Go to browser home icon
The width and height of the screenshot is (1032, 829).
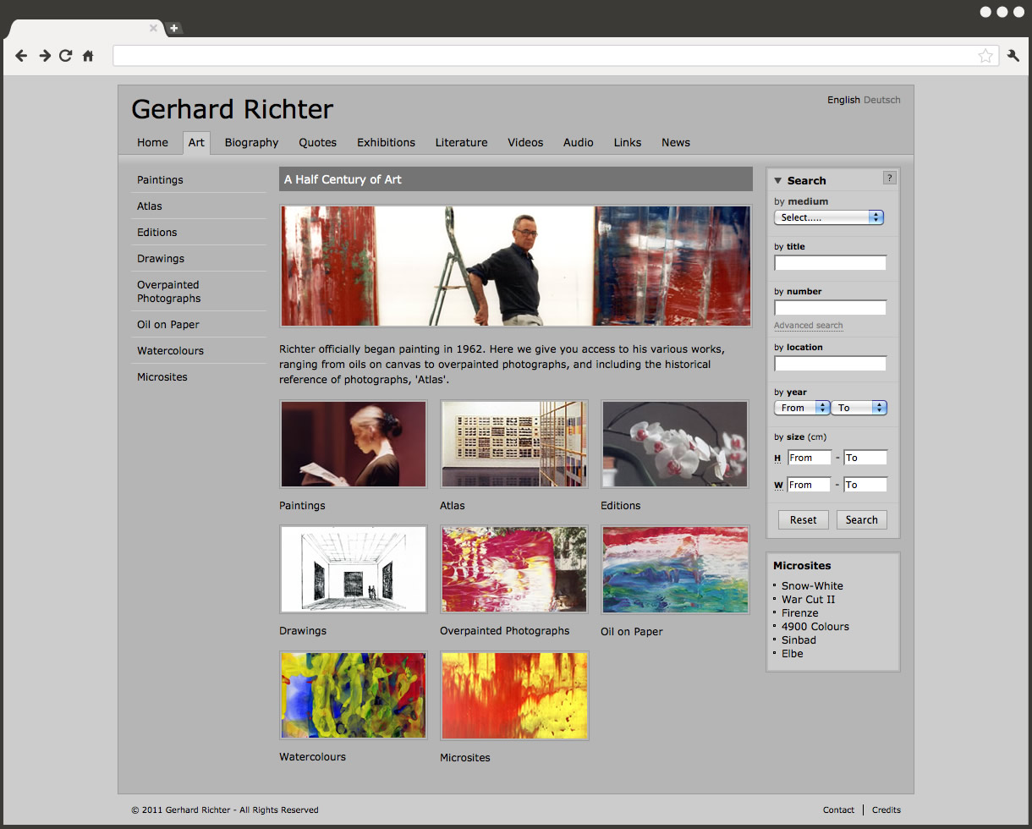[x=88, y=56]
